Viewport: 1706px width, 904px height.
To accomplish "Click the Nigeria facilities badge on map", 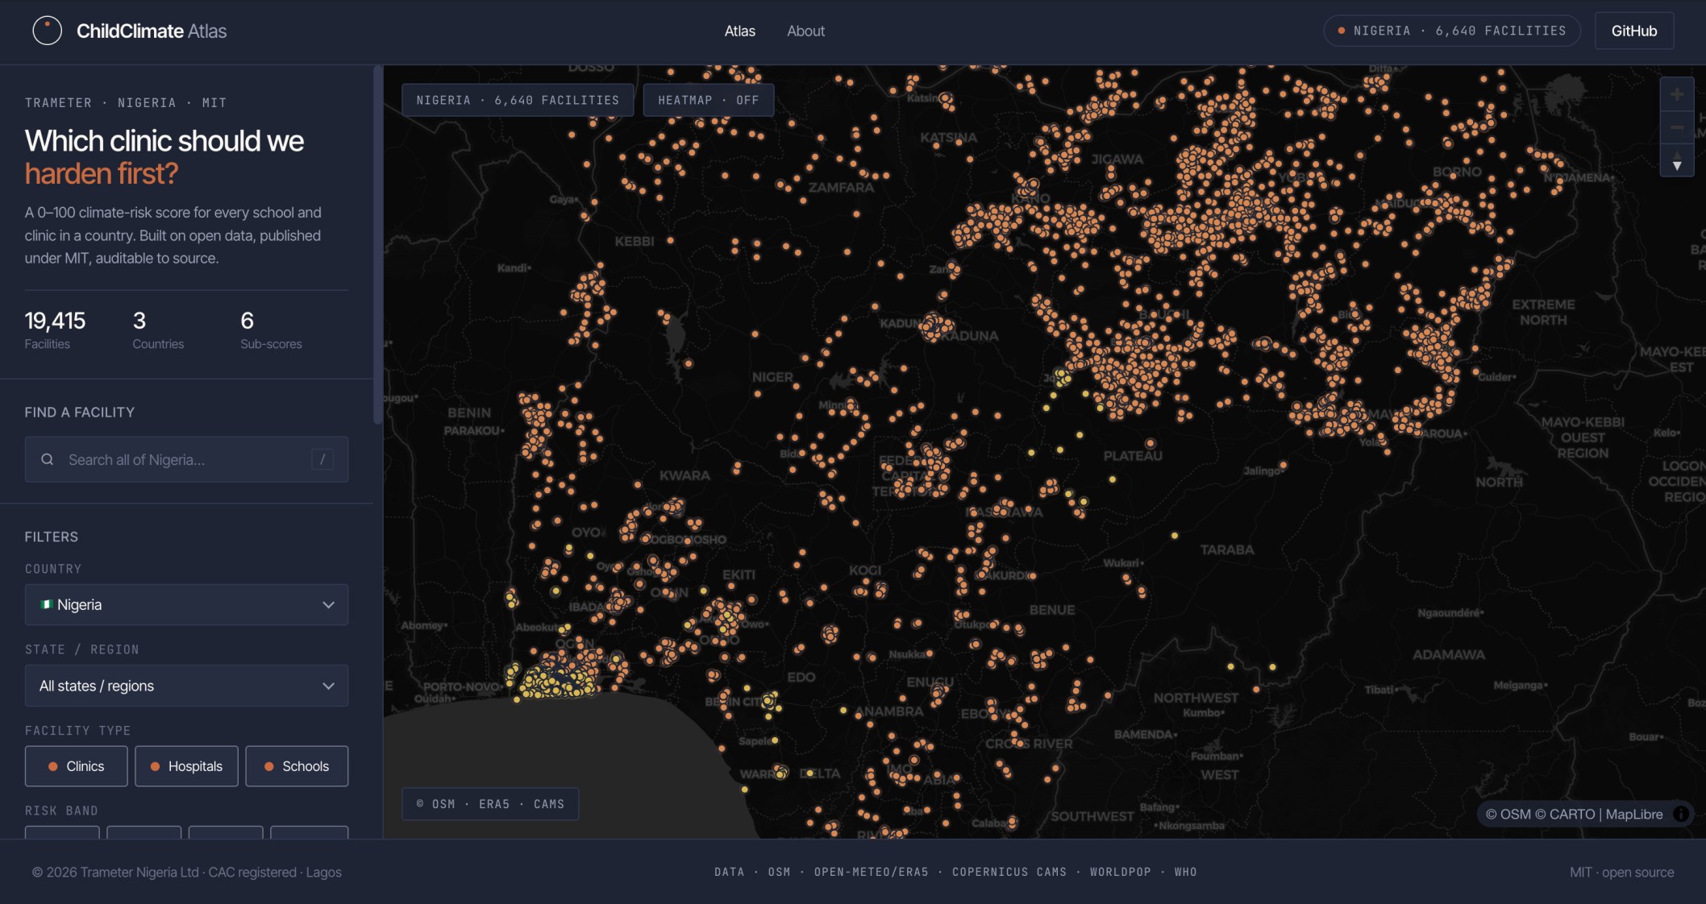I will click(x=518, y=100).
